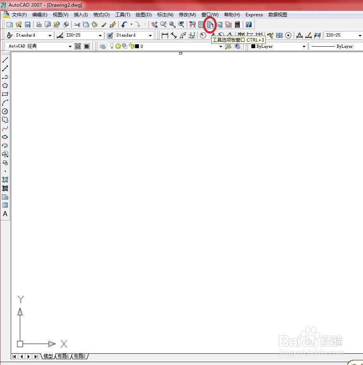Create a new drawing with QNew icon

10,24
